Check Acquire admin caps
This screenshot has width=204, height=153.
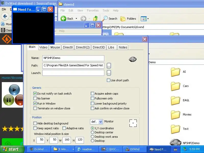(x=92, y=93)
